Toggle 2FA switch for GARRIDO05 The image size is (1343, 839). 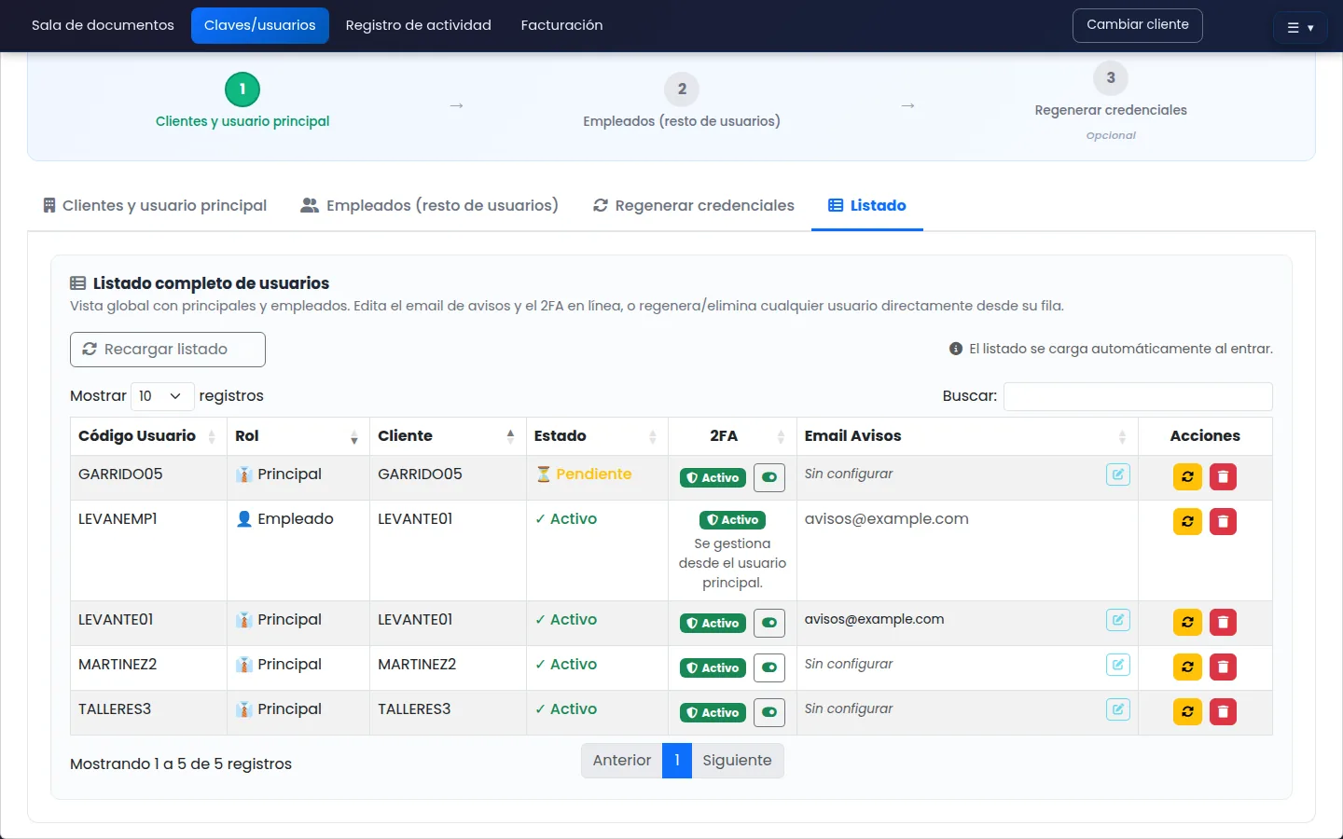(769, 477)
